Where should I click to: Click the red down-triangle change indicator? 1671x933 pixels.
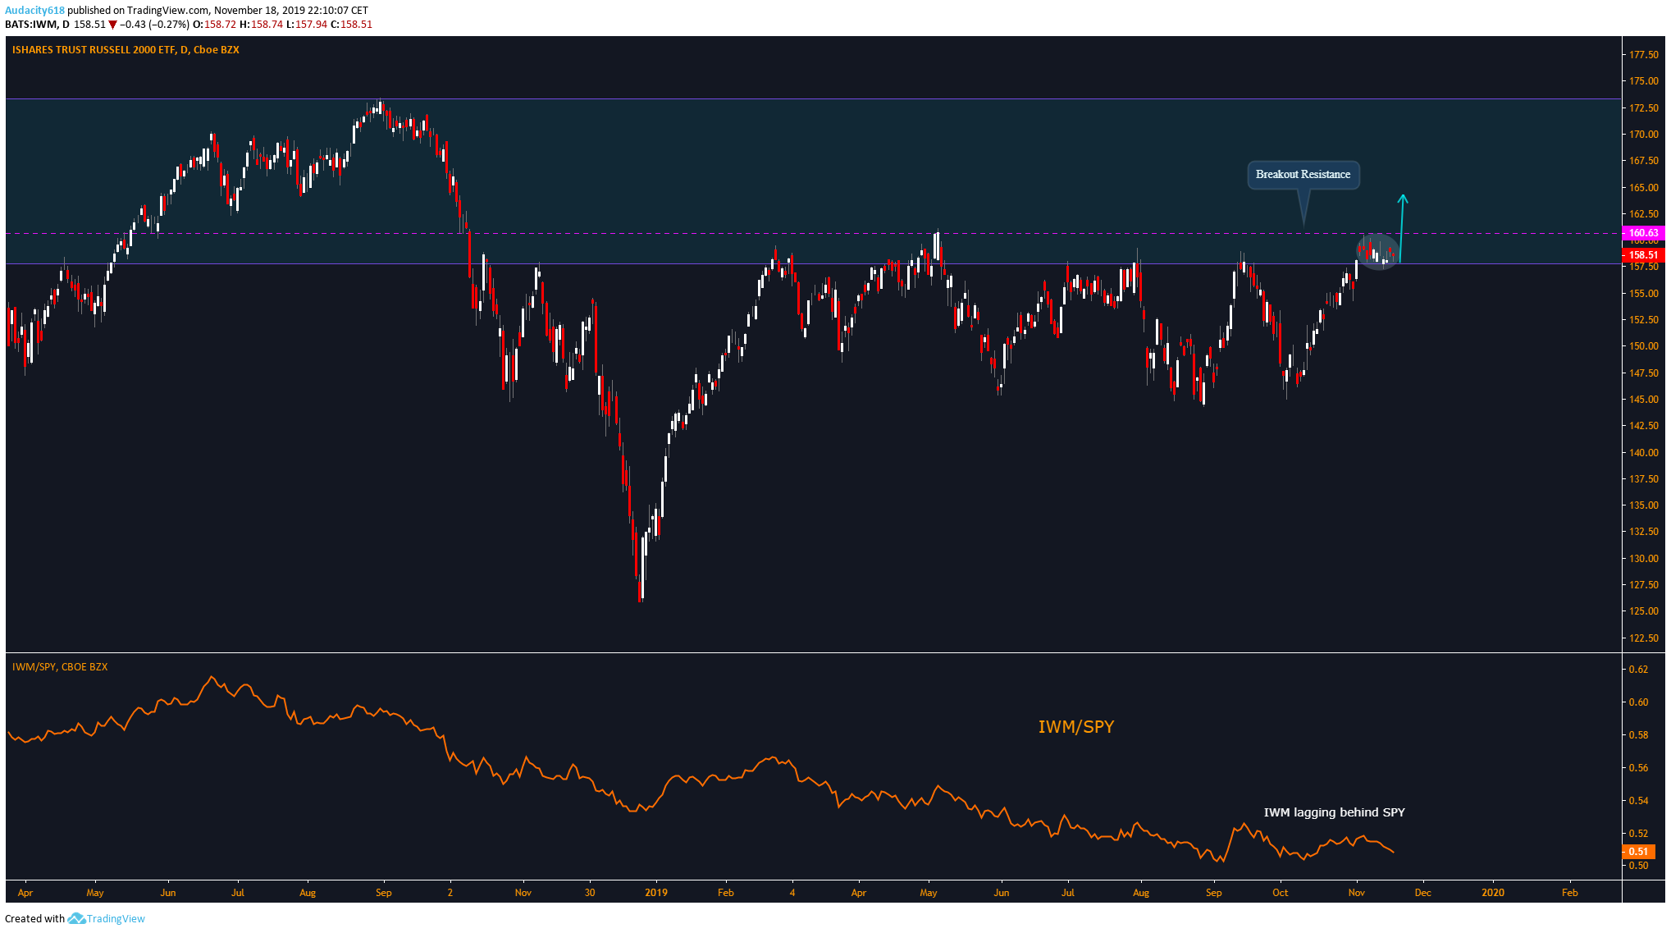[113, 25]
